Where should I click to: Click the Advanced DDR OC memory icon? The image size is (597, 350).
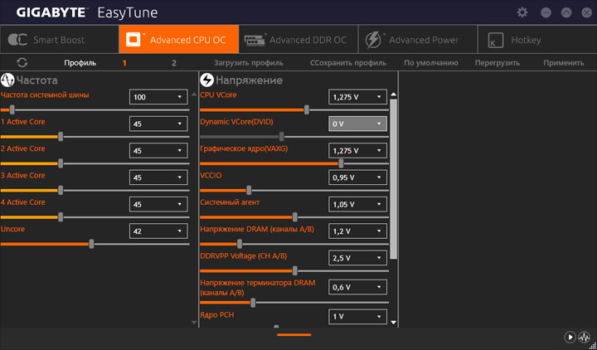coord(255,40)
